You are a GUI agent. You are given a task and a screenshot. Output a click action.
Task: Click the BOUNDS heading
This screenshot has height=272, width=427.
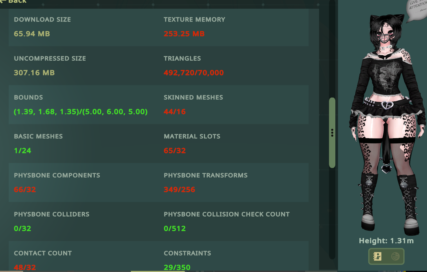click(28, 97)
